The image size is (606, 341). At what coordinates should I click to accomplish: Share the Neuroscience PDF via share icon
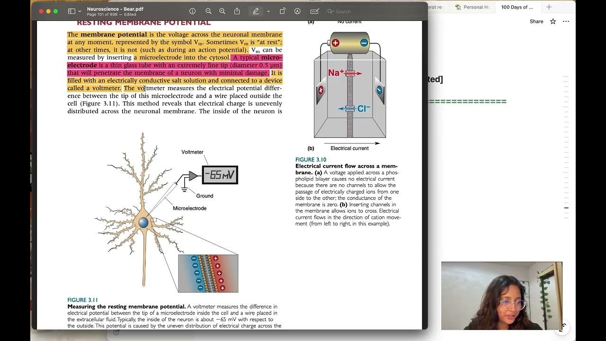pyautogui.click(x=237, y=11)
